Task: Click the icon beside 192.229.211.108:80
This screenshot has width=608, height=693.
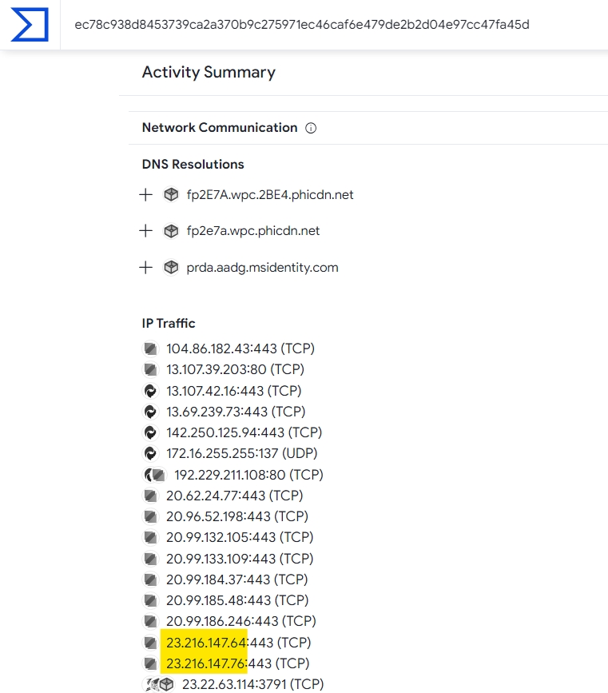Action: 153,475
